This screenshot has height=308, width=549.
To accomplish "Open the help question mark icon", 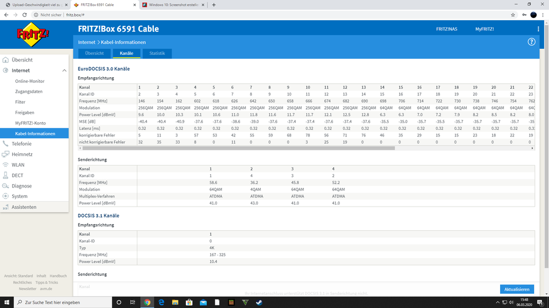I will click(531, 42).
